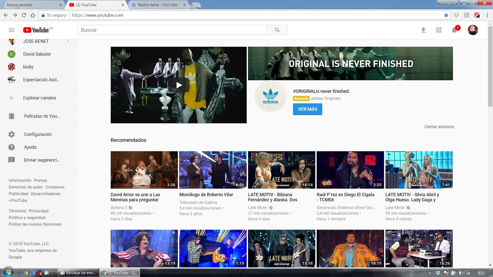
Task: Click Cerrar anuncio to dismiss the ad
Action: pos(439,126)
